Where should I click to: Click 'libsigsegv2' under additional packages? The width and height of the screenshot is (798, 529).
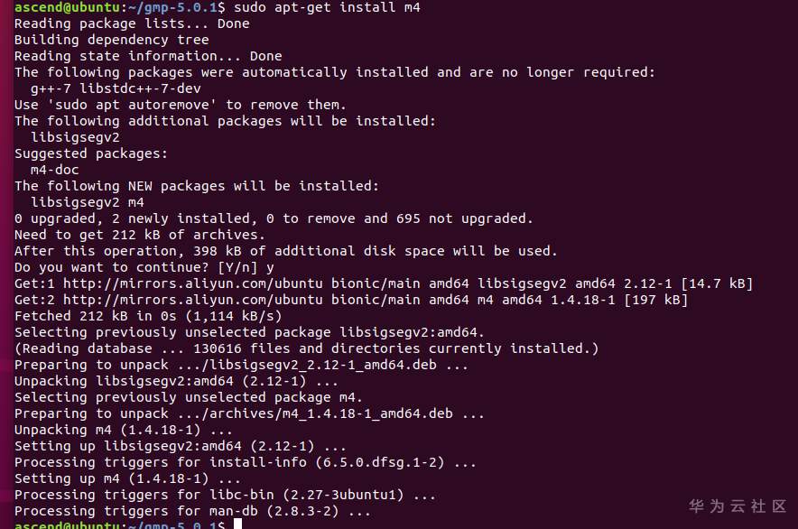[75, 137]
